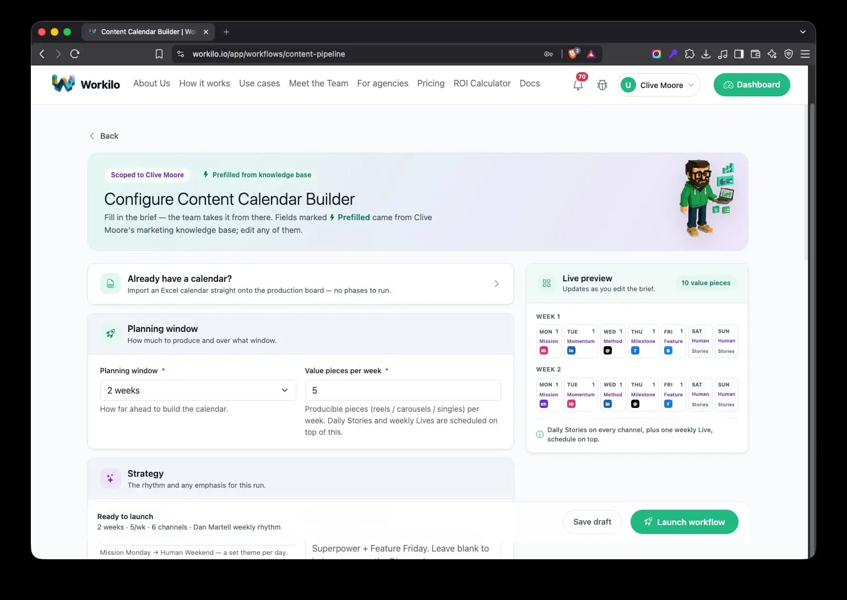Click the Planning window rocket icon
This screenshot has width=847, height=600.
111,334
